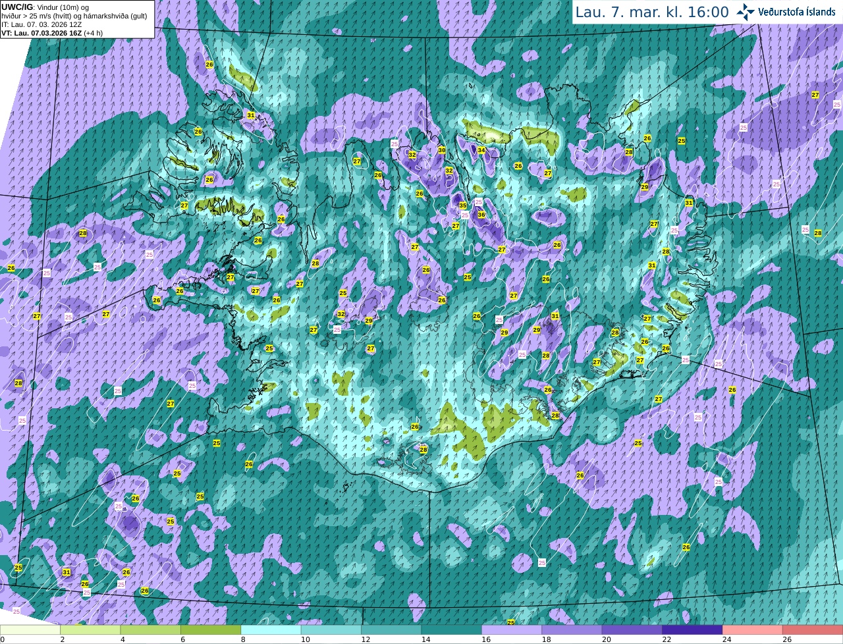Screen dimensions: 843x644
Task: Pick the pale yellow 0–2 scale swatch
Action: [x=30, y=630]
